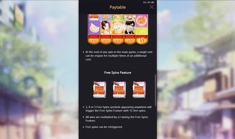Select the middle Free Spins scatter symbol
This screenshot has width=235, height=139.
coord(119,89)
